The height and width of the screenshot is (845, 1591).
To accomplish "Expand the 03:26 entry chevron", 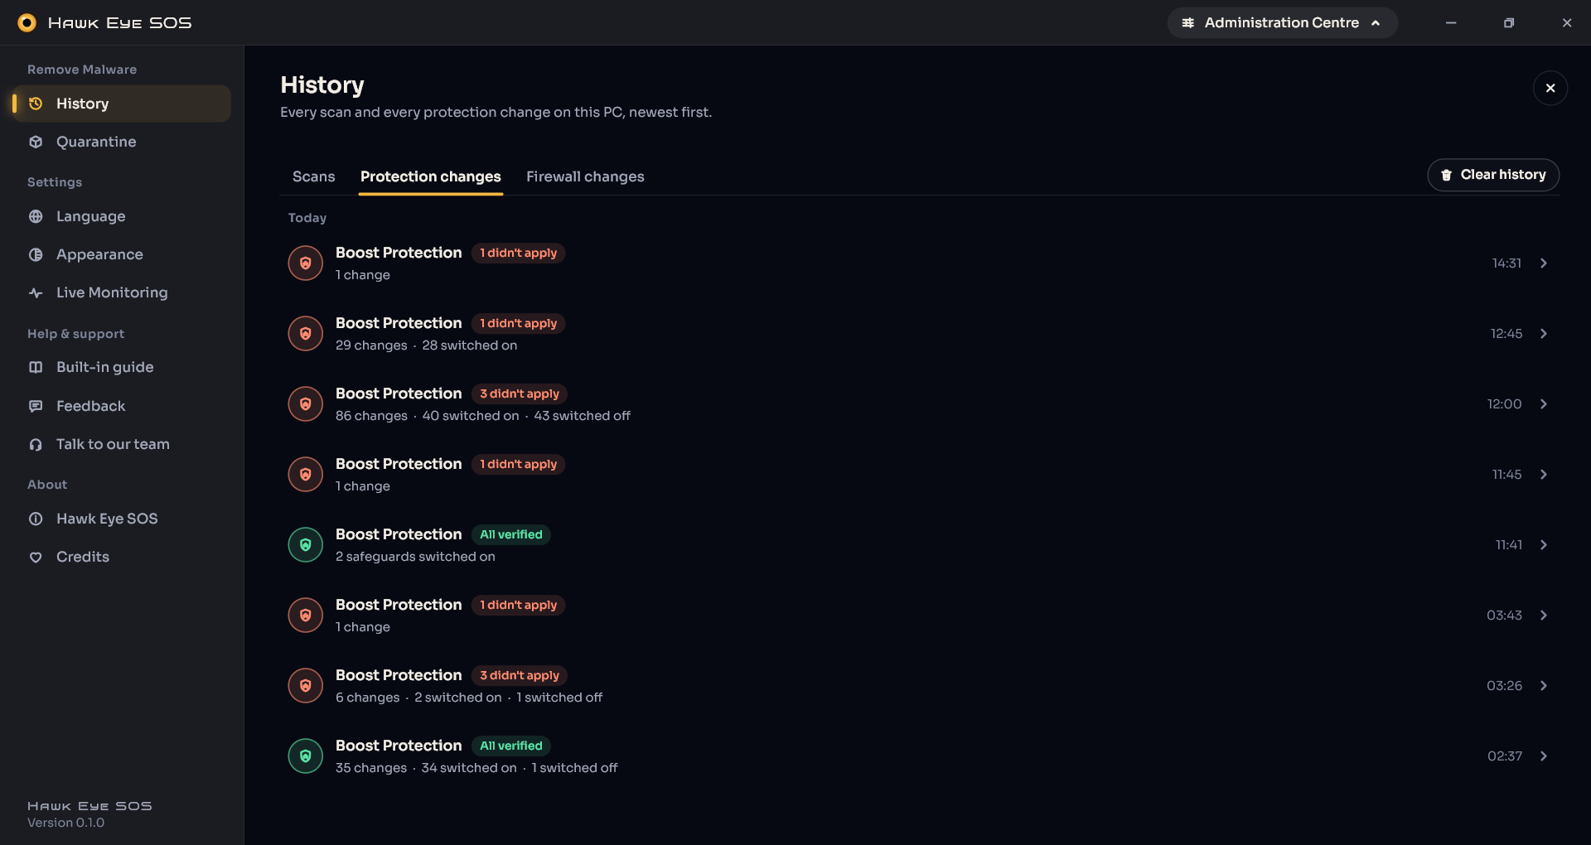I will tap(1543, 686).
